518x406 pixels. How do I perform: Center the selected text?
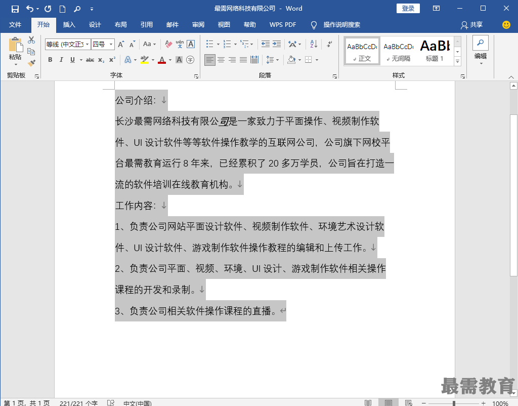[221, 60]
